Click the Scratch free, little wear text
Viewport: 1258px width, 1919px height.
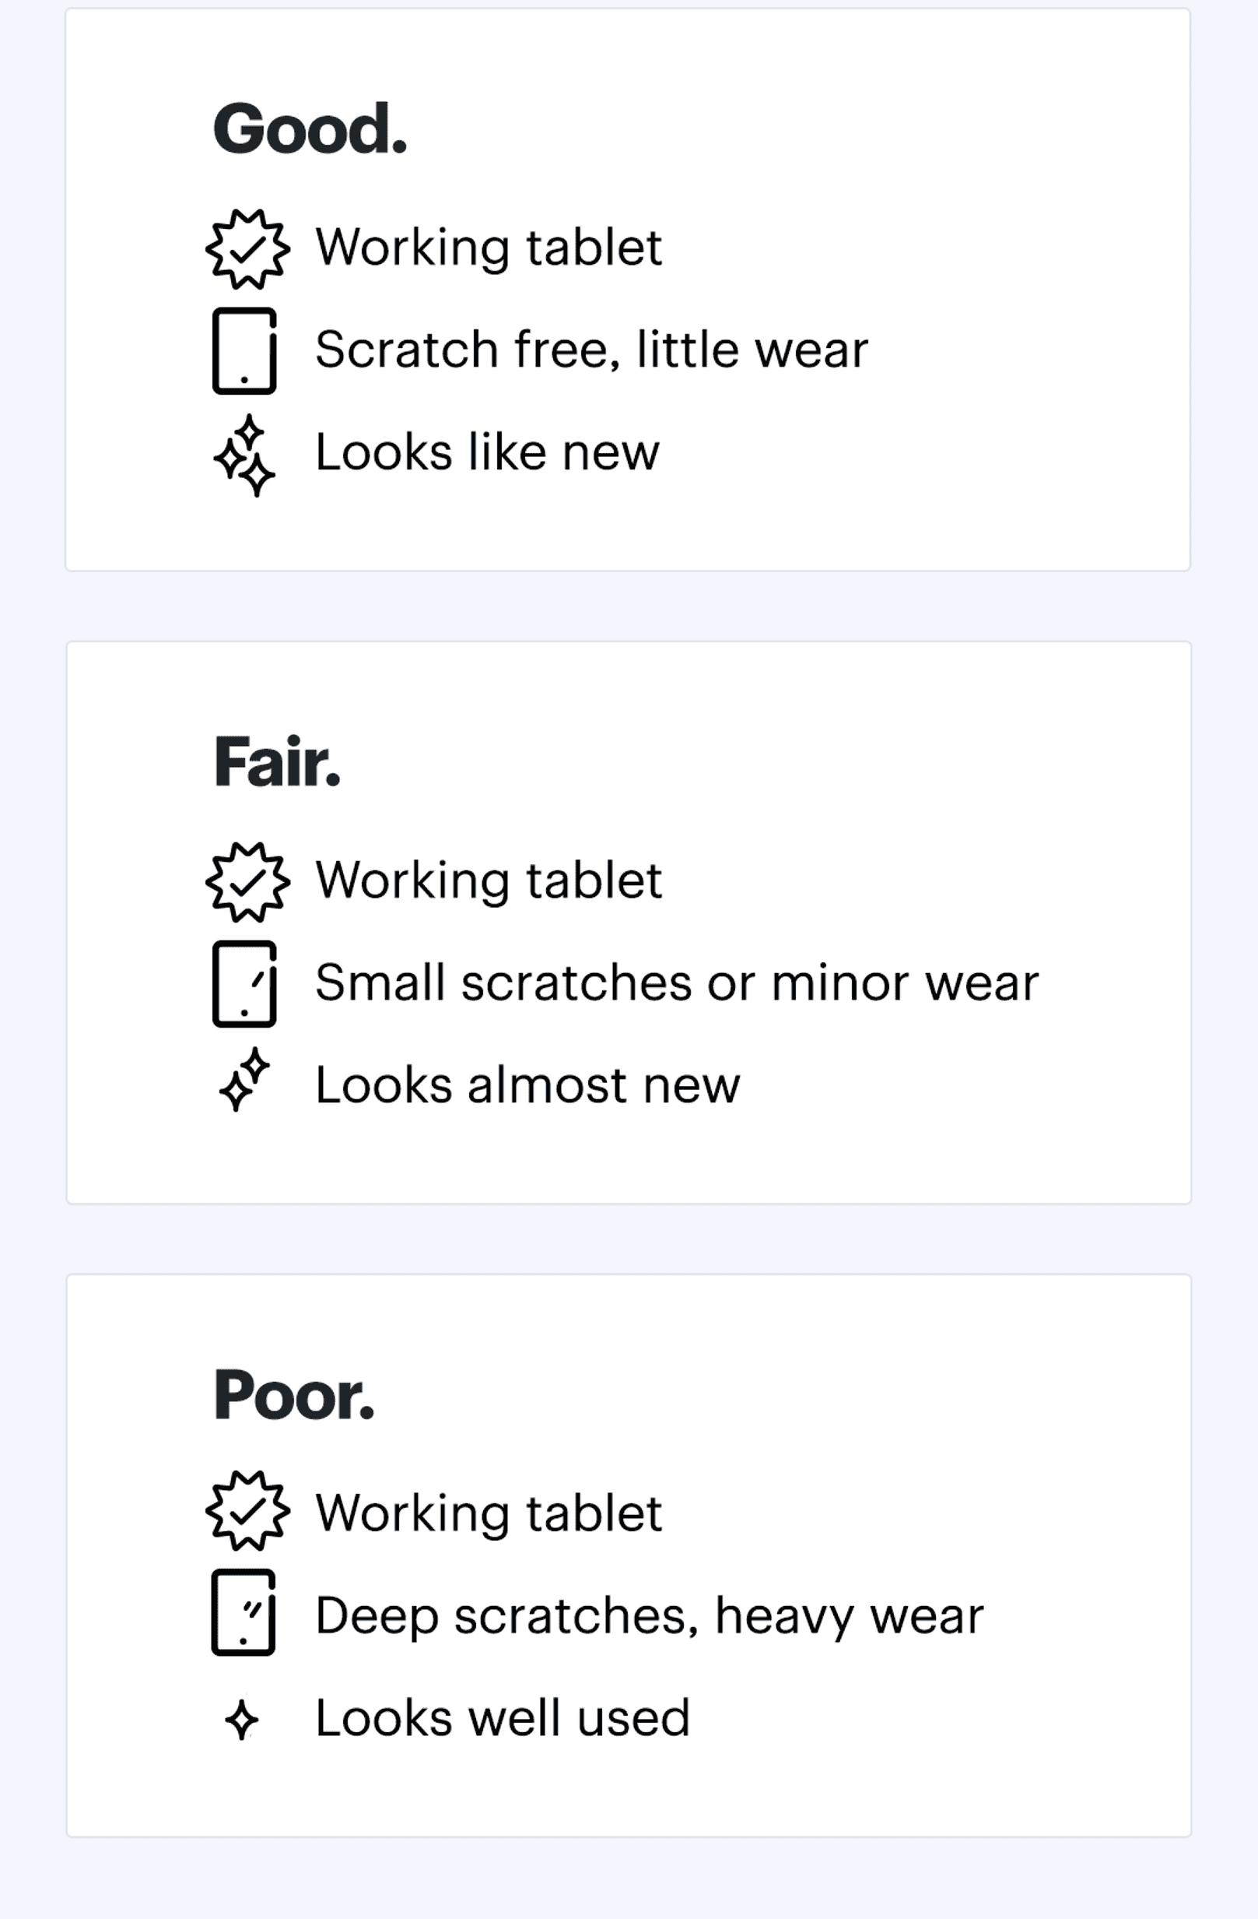(x=591, y=350)
